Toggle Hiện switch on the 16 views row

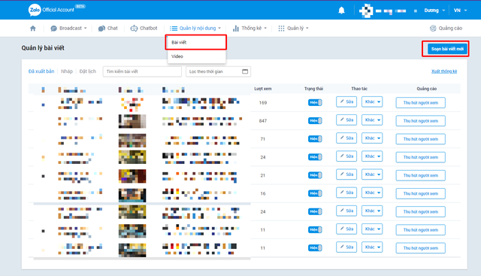315,193
